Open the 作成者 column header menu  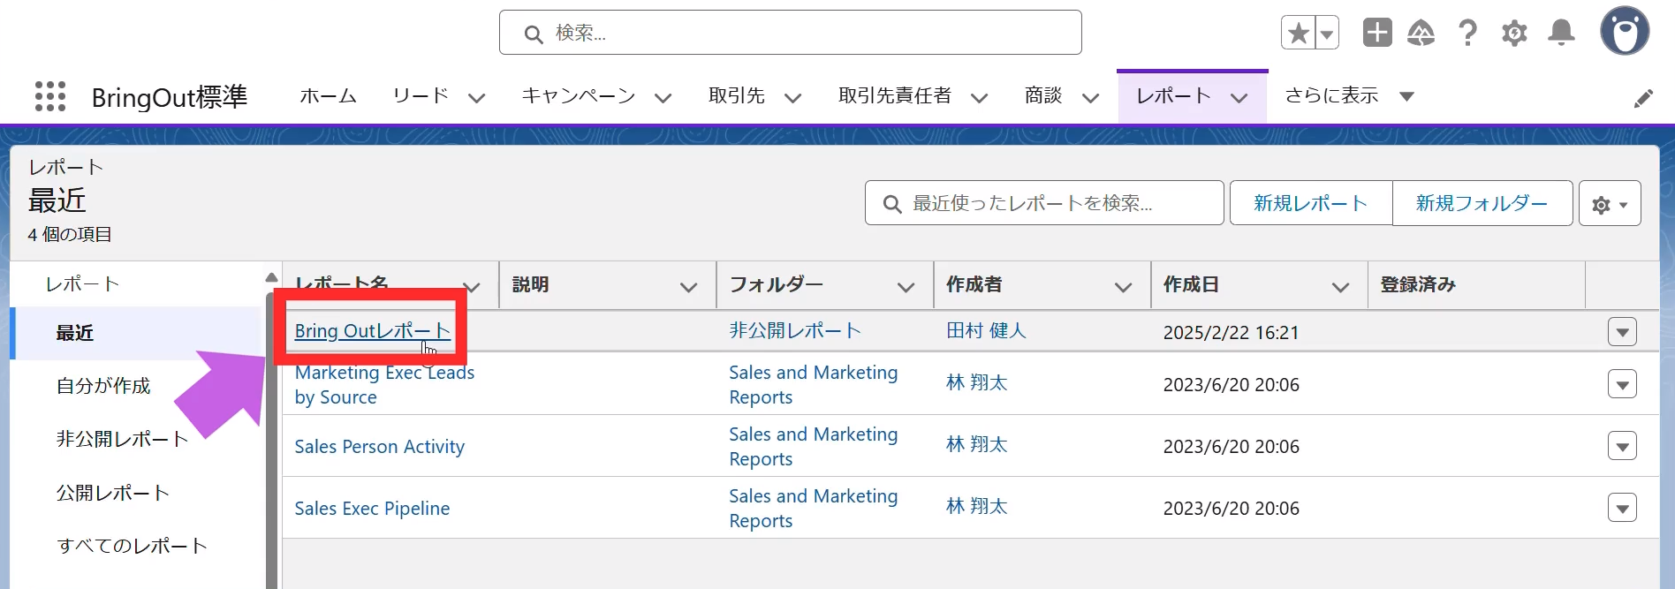1124,287
